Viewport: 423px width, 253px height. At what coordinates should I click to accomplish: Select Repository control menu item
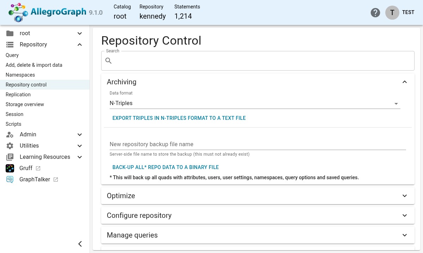(45, 85)
